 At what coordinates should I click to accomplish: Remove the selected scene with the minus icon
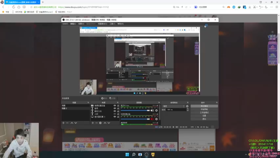67,123
